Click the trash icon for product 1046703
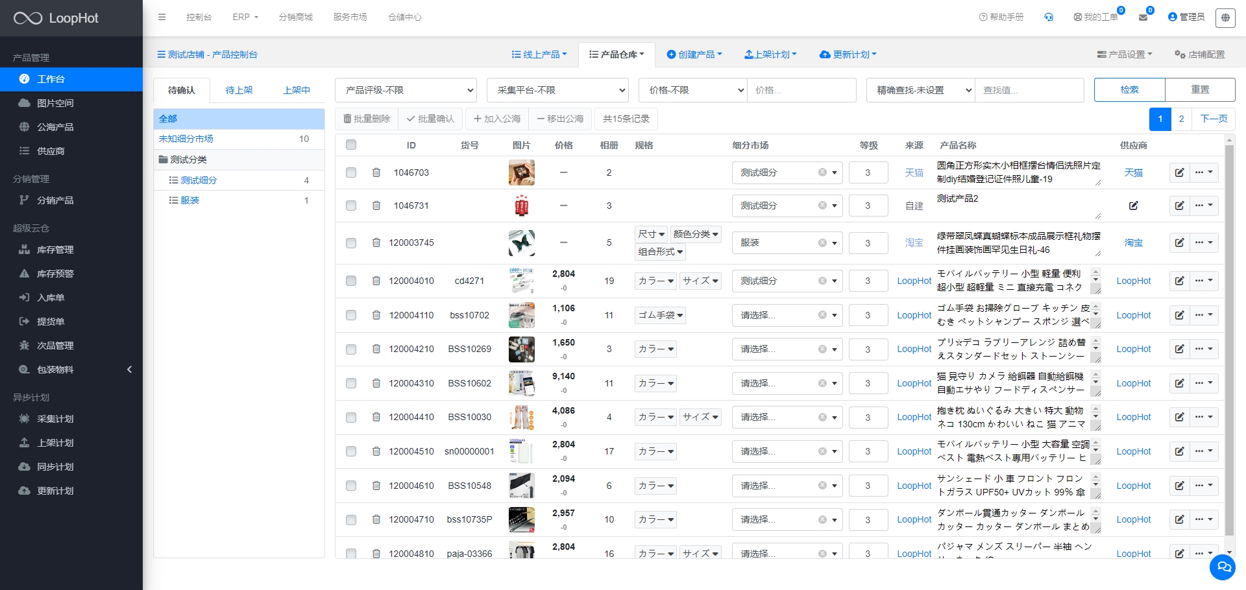The image size is (1246, 590). [x=376, y=172]
